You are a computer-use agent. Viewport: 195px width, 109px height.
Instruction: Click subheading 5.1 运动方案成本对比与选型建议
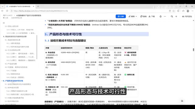tap(65, 41)
